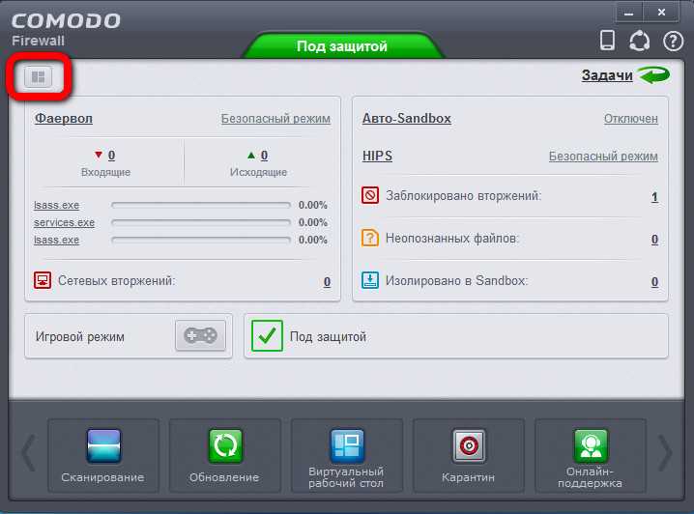Start Сканирование from the bottom bar
694x514 pixels.
point(103,455)
